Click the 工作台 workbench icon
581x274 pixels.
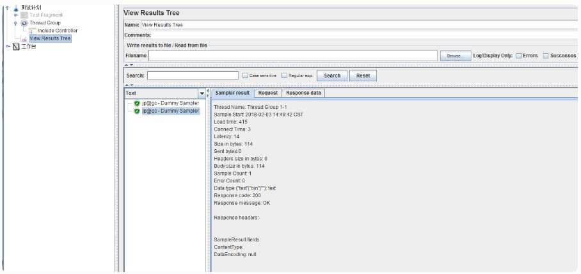(16, 47)
